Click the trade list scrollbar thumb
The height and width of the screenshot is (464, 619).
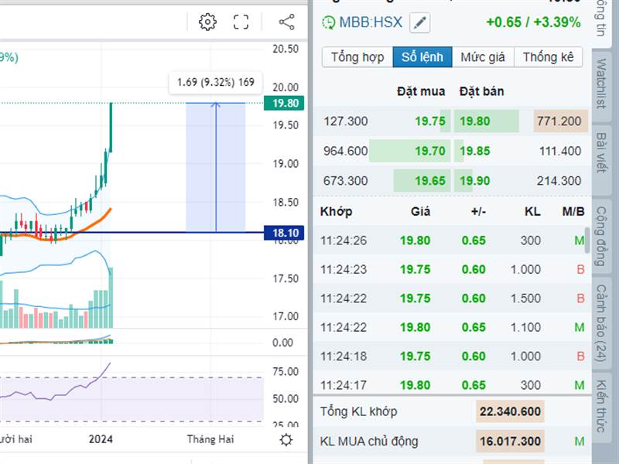[x=587, y=241]
